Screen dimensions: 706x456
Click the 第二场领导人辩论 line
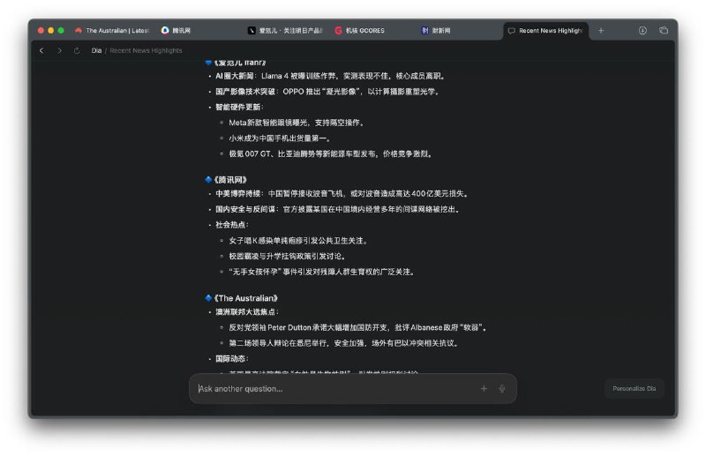pos(344,343)
